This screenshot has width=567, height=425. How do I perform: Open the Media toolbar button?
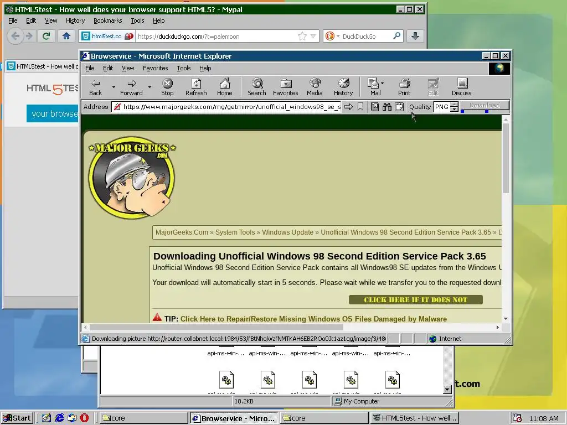tap(315, 87)
